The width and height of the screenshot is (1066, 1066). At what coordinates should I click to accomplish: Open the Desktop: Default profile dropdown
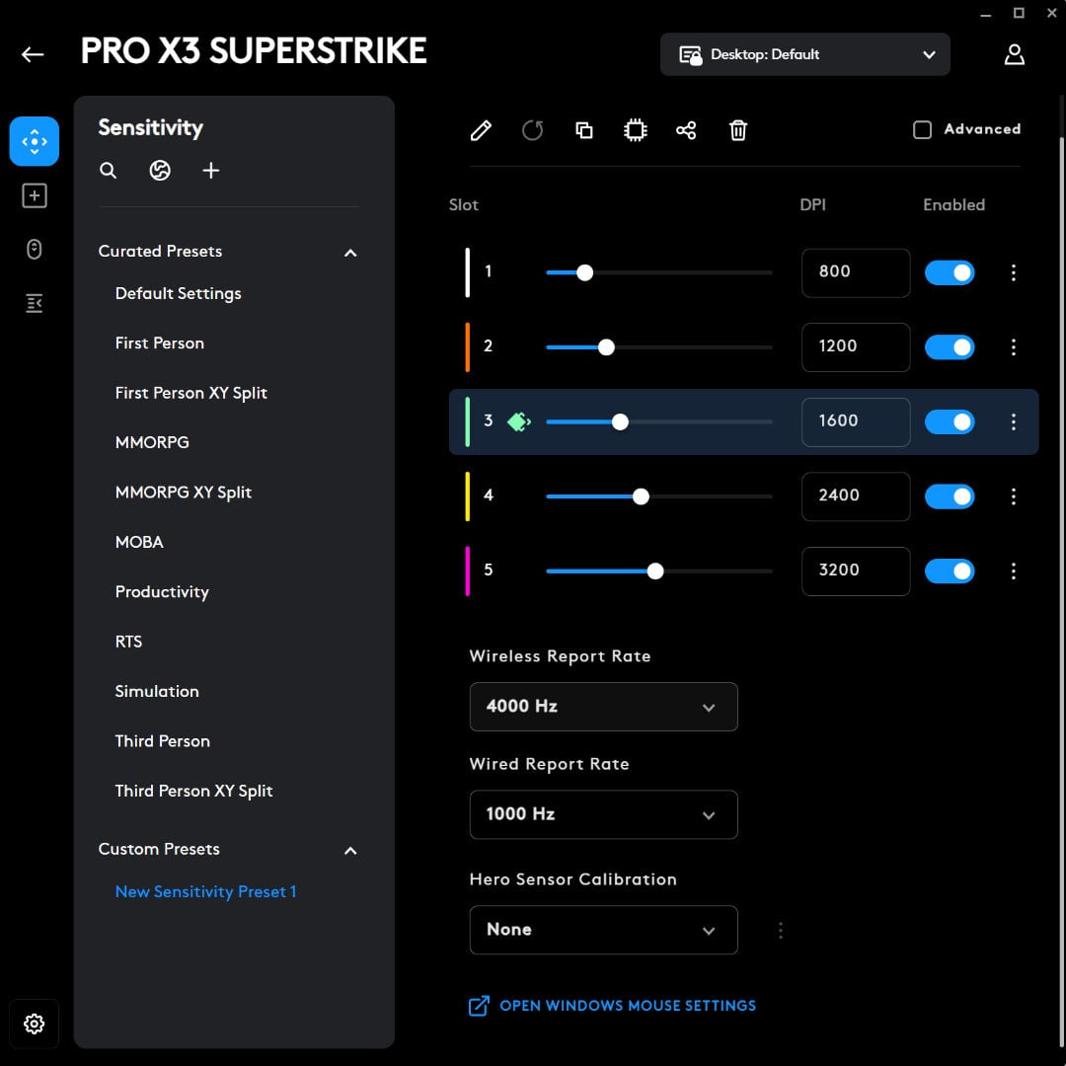click(805, 54)
